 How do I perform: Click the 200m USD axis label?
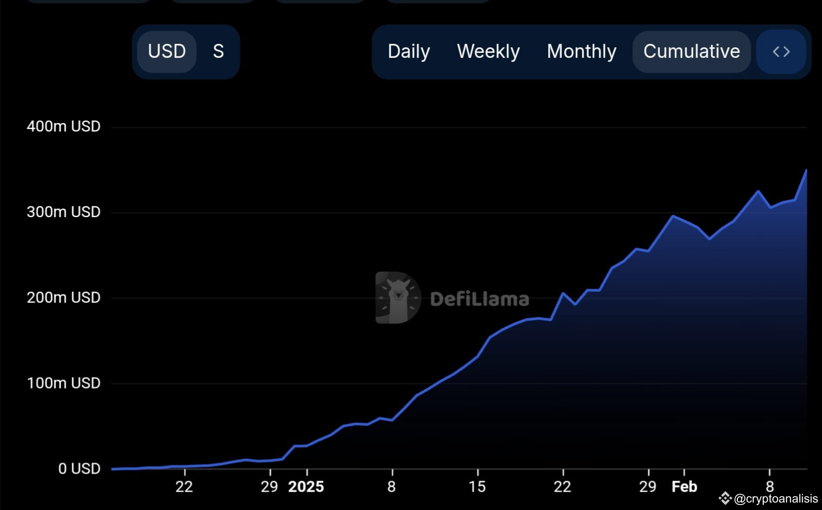click(x=64, y=298)
